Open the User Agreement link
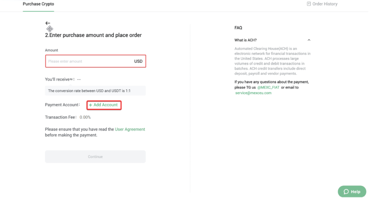Image resolution: width=369 pixels, height=198 pixels. pyautogui.click(x=130, y=129)
